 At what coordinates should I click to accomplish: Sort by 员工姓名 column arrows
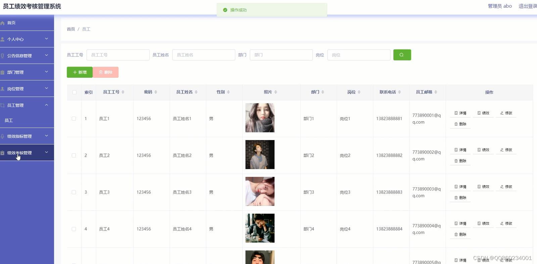pos(196,92)
